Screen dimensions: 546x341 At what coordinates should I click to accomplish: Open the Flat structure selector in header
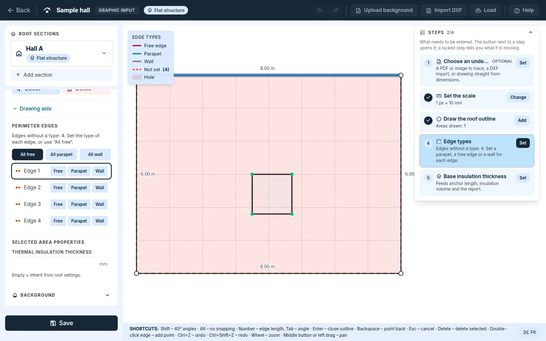(x=166, y=10)
